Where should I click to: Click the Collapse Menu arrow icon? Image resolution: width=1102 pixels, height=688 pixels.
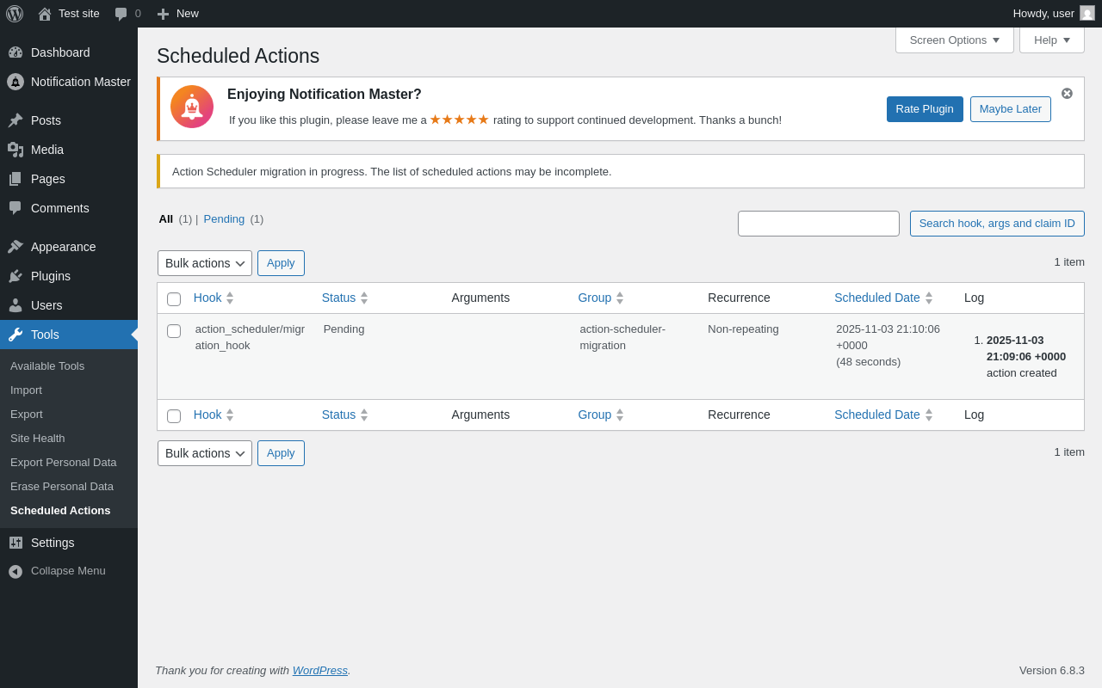15,571
